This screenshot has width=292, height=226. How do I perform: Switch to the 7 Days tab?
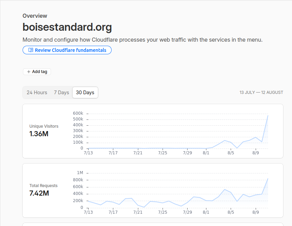point(62,93)
